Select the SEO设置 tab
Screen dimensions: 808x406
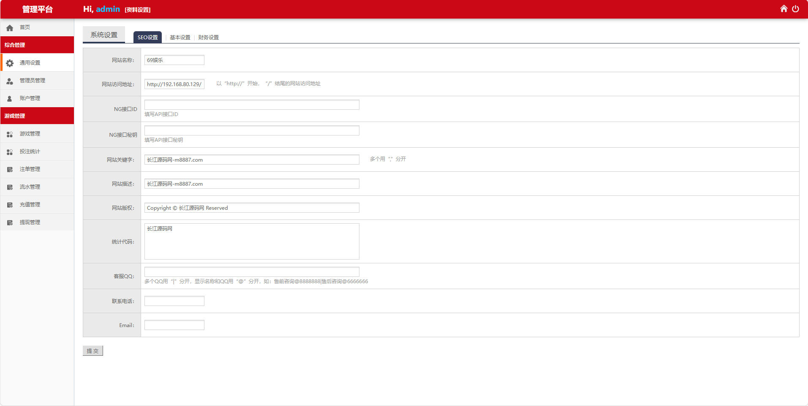(x=147, y=37)
